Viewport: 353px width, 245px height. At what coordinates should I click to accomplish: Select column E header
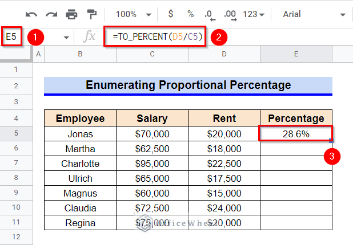[x=296, y=54]
